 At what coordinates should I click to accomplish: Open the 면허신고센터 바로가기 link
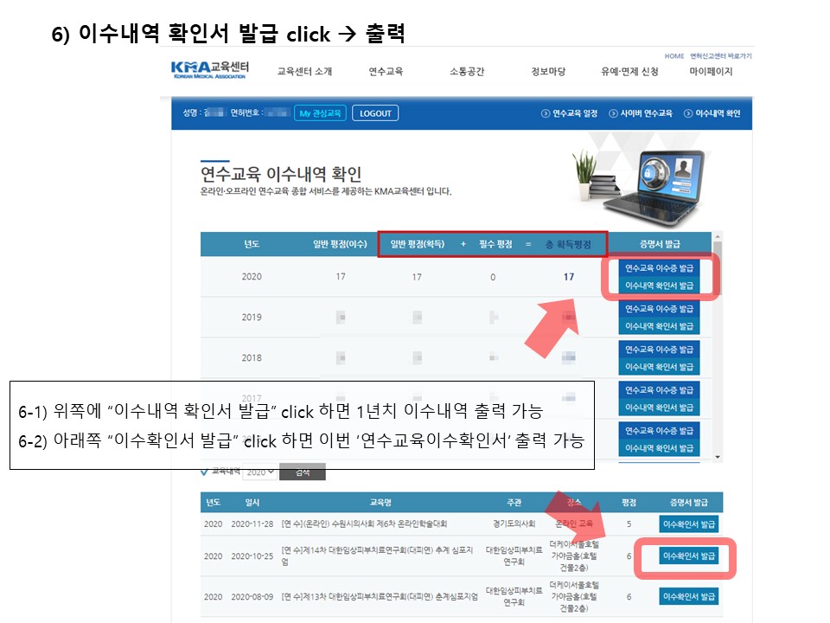(x=721, y=55)
